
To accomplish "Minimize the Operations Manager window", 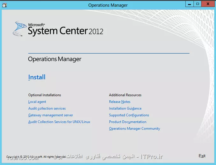I will [190, 4].
